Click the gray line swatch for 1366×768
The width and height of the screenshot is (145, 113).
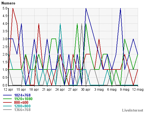[8, 110]
